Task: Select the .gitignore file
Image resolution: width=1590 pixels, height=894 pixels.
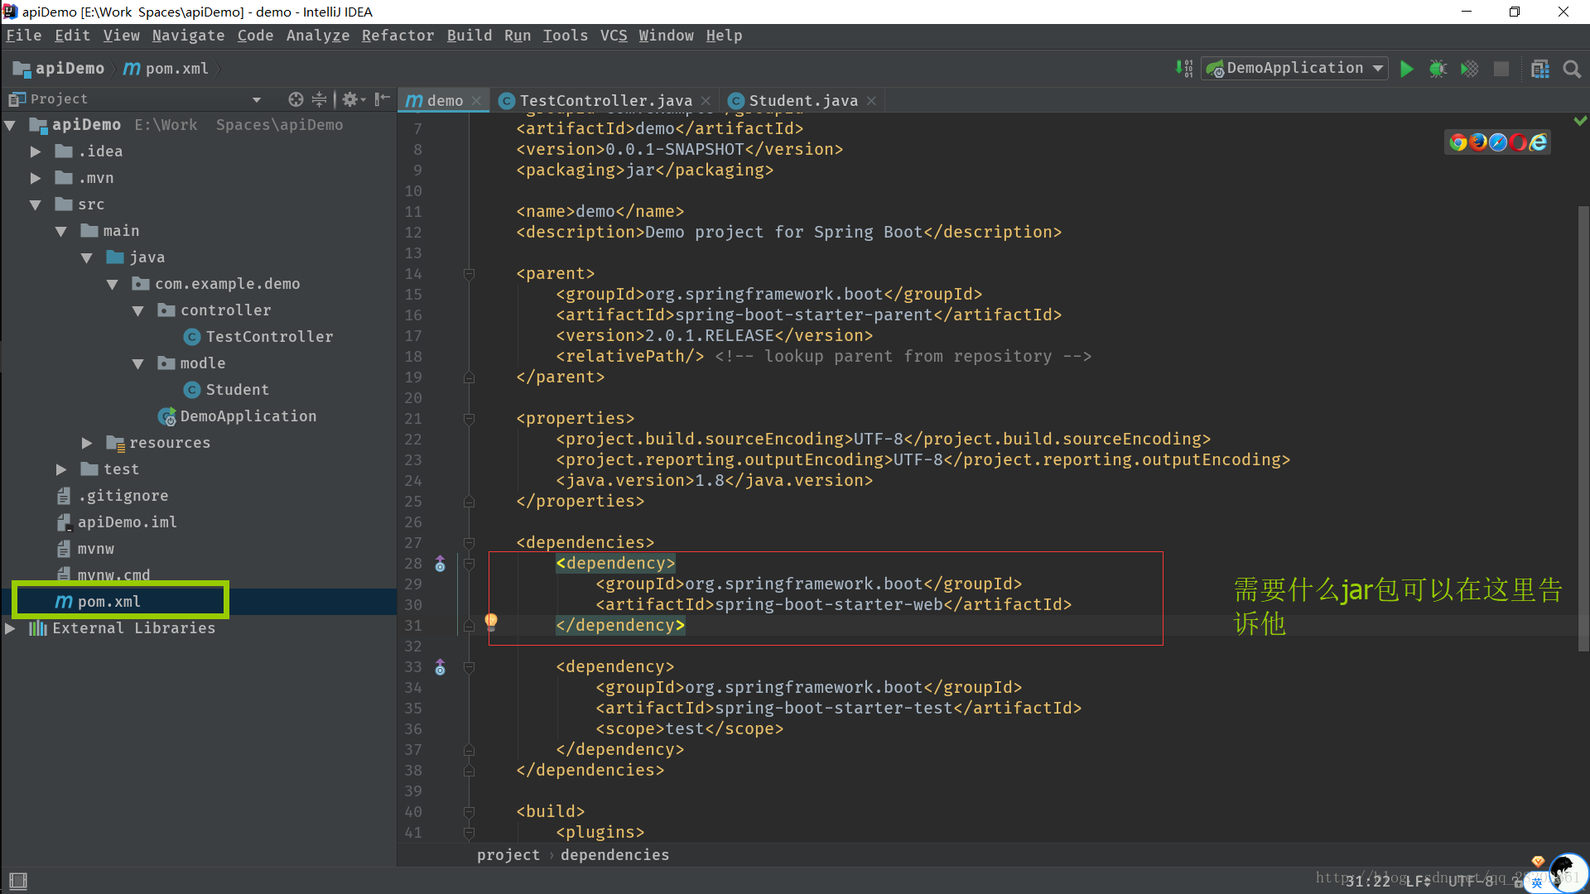Action: point(123,496)
